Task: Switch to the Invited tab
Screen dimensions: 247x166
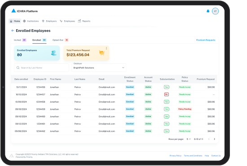Action: [x=20, y=40]
